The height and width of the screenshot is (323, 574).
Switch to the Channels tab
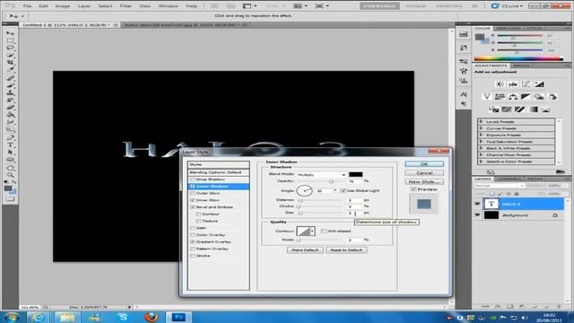(509, 179)
